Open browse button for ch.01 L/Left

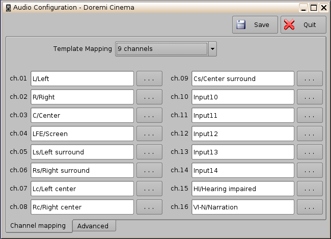[149, 79]
